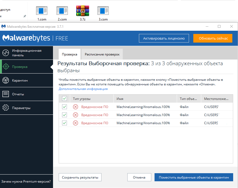Open Информационная панель section
This screenshot has height=188, width=238.
coord(26,53)
